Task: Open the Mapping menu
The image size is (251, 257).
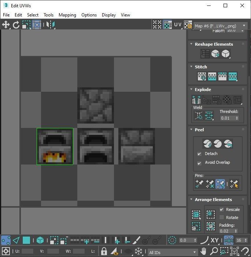Action: point(67,15)
